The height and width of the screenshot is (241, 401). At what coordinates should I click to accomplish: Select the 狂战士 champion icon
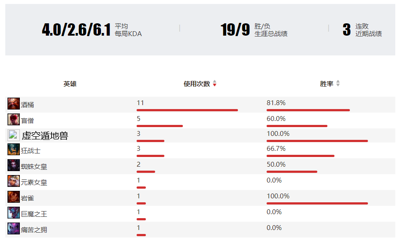click(14, 150)
